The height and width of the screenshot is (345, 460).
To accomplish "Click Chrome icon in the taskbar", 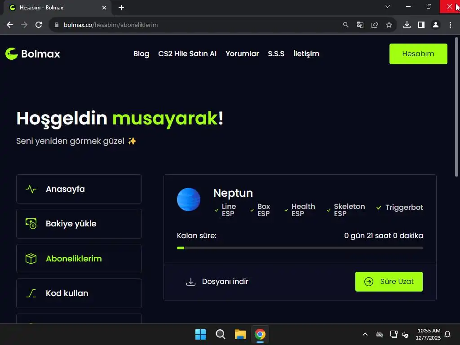I will 260,334.
